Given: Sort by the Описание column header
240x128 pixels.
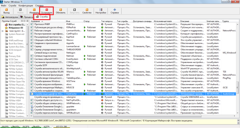Looking at the screenshot, I should coord(193,21).
